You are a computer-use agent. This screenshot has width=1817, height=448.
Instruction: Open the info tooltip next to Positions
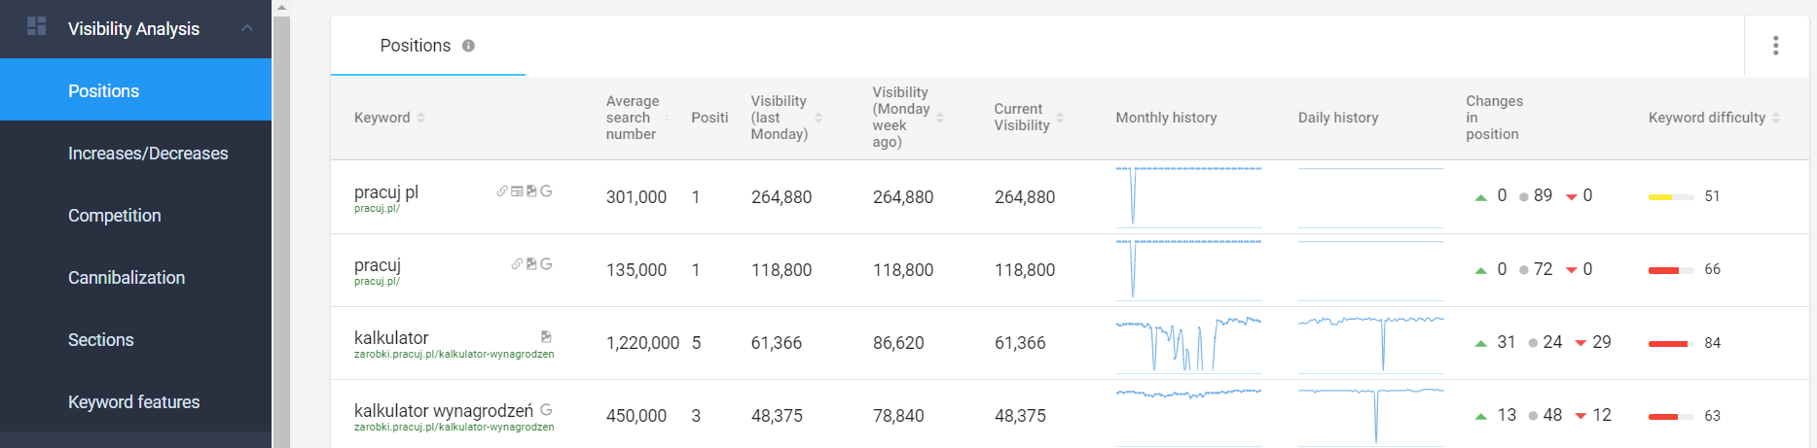pyautogui.click(x=468, y=46)
